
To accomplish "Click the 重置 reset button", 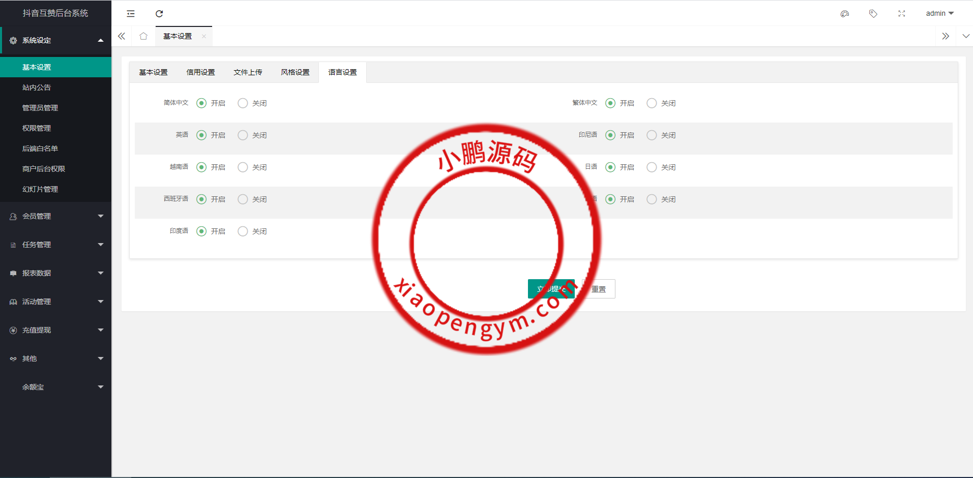I will click(599, 289).
